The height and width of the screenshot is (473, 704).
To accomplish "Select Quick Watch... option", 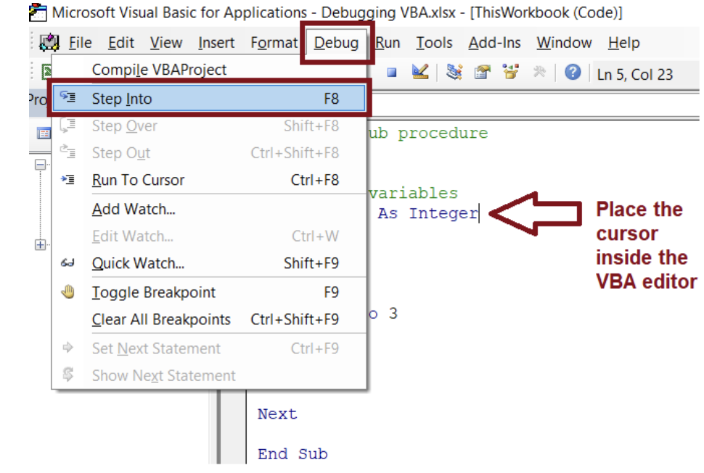I will 138,263.
